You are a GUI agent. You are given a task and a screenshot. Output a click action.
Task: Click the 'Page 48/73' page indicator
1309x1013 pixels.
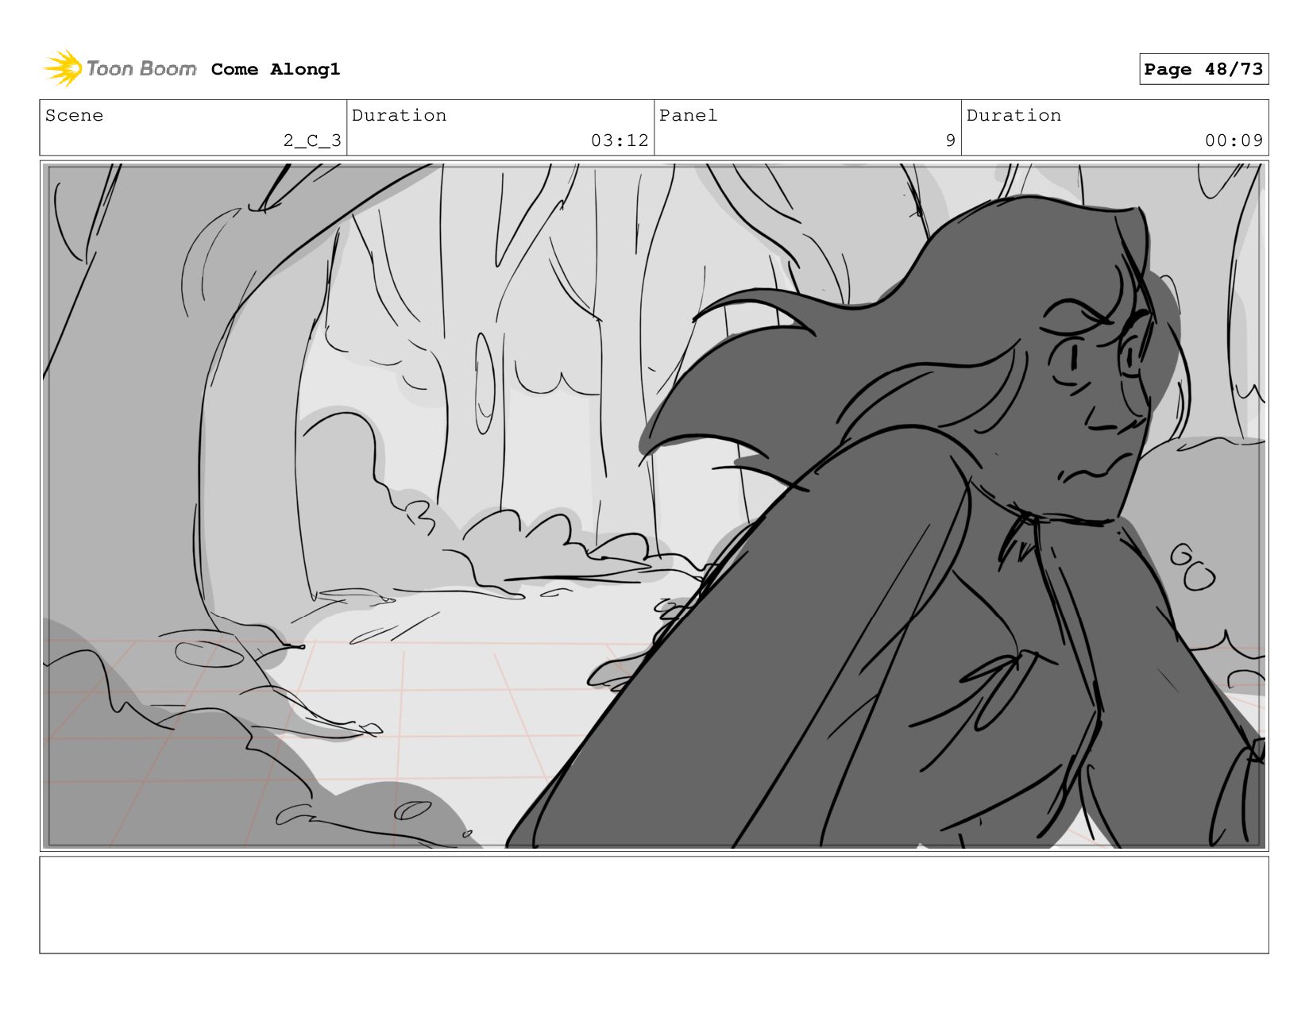point(1203,69)
